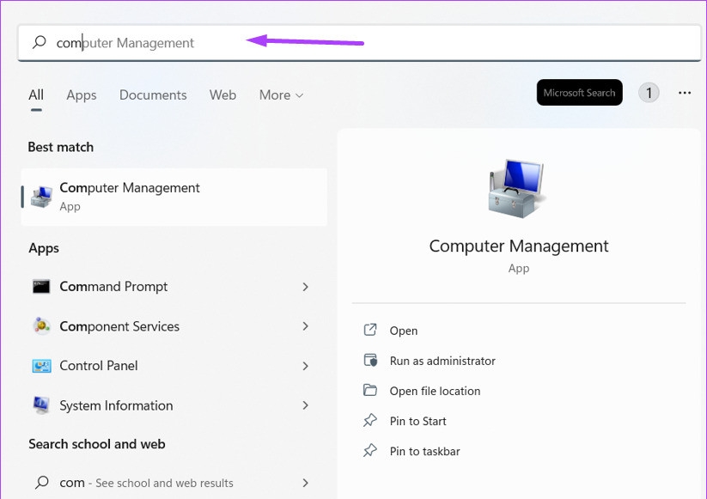This screenshot has height=499, width=707.
Task: Click the Component Services gear icon
Action: pos(41,326)
